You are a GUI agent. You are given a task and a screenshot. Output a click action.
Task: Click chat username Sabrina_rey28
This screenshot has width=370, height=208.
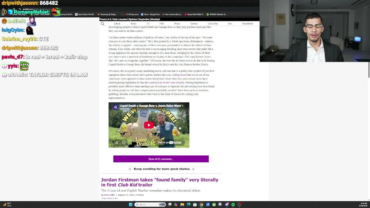click(x=19, y=39)
